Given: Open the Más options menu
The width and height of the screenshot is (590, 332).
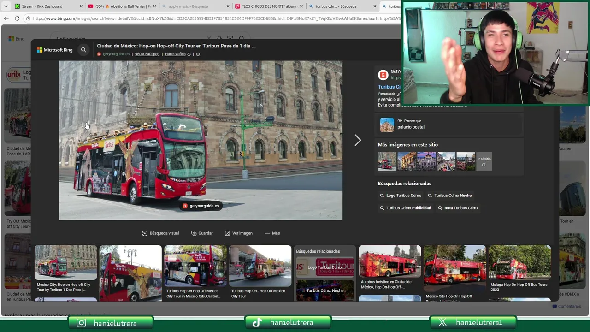Looking at the screenshot, I should click(272, 233).
